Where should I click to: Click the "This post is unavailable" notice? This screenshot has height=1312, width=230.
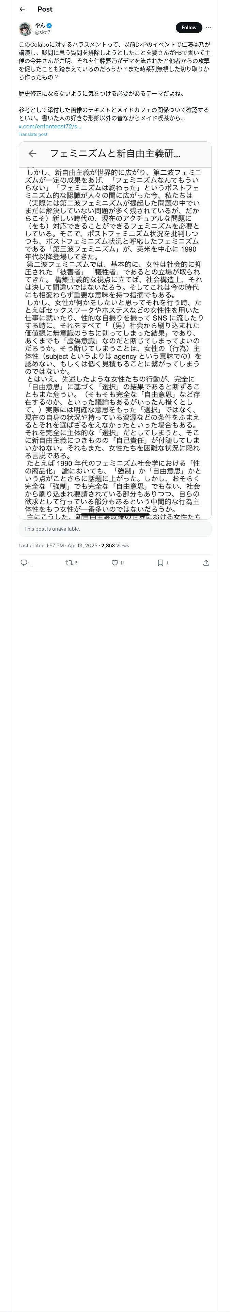click(115, 529)
